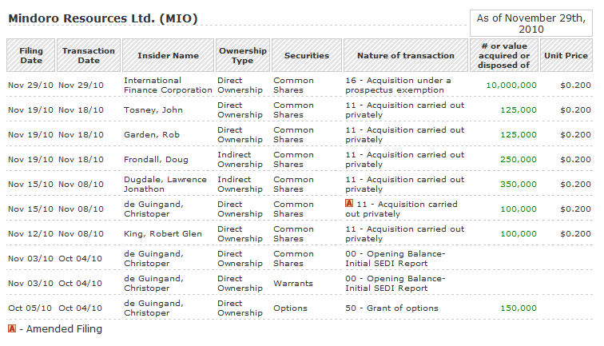
Task: Open International Finance Corporation insider entry
Action: coord(168,86)
